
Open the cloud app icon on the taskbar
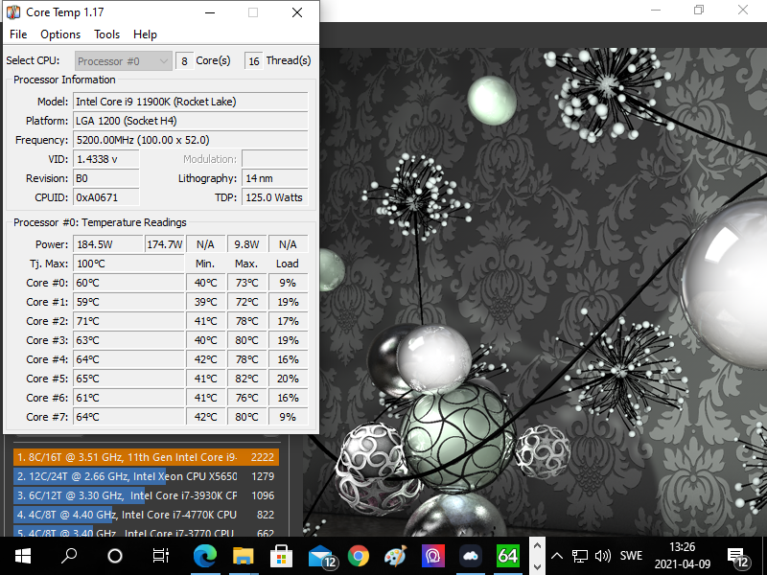[469, 555]
